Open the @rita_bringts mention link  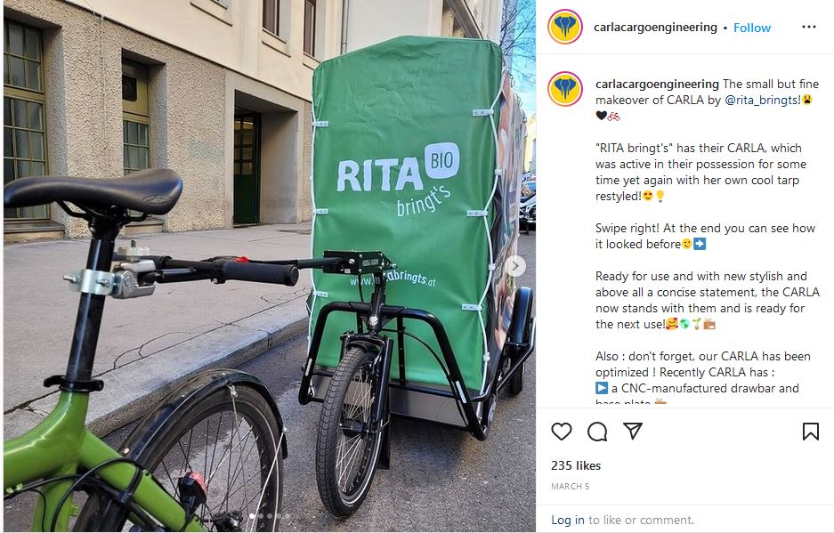762,100
